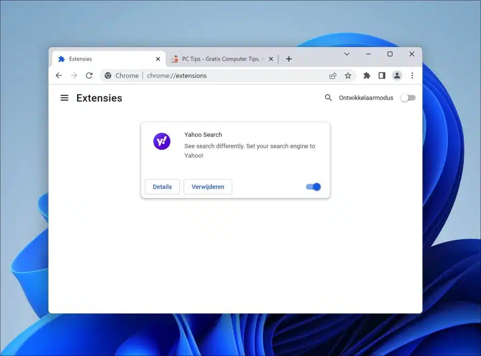Open the profile avatar menu

397,75
